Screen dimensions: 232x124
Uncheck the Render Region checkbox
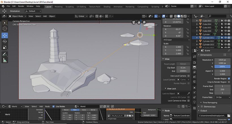coord(229,78)
